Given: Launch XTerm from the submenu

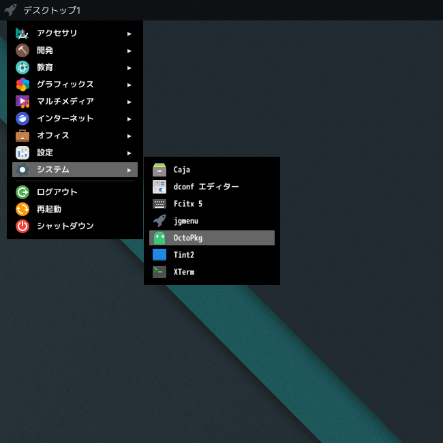Looking at the screenshot, I should [x=212, y=272].
